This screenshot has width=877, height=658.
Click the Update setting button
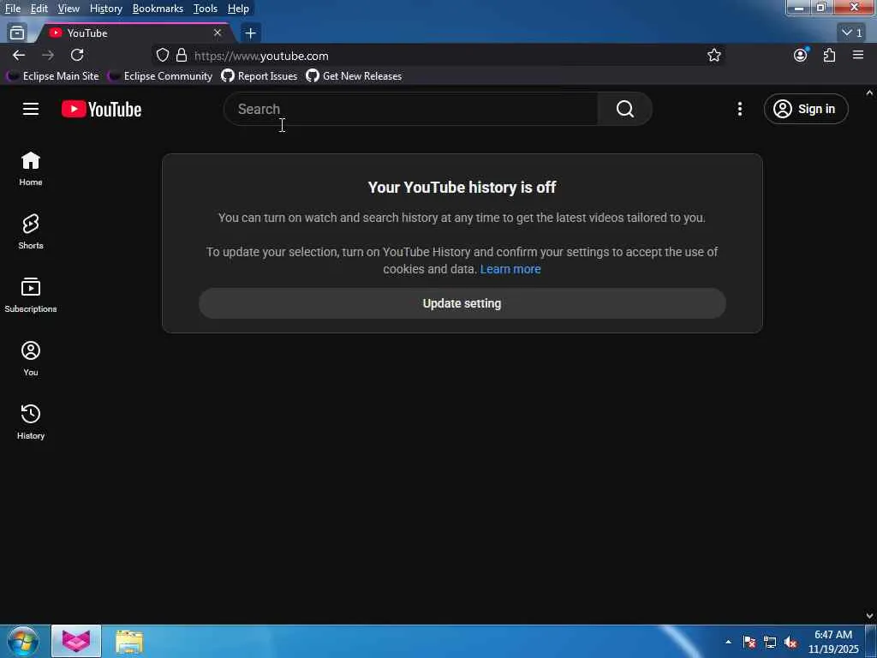[462, 303]
